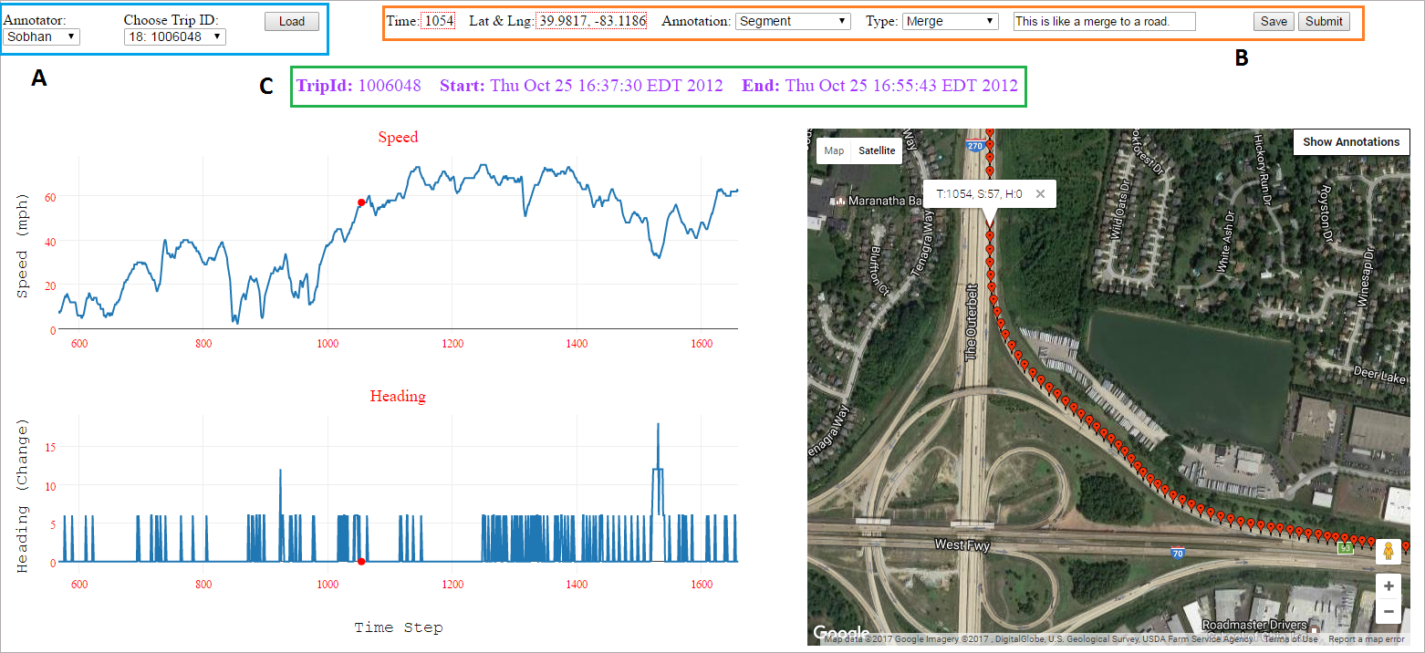Screen dimensions: 1425x653
Task: Click the Save button
Action: tap(1274, 21)
